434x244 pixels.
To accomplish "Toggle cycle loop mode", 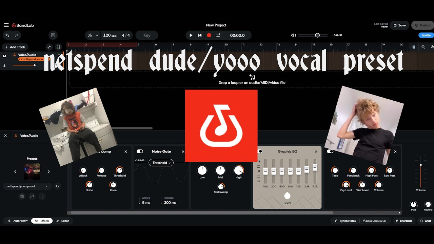I will pyautogui.click(x=218, y=35).
